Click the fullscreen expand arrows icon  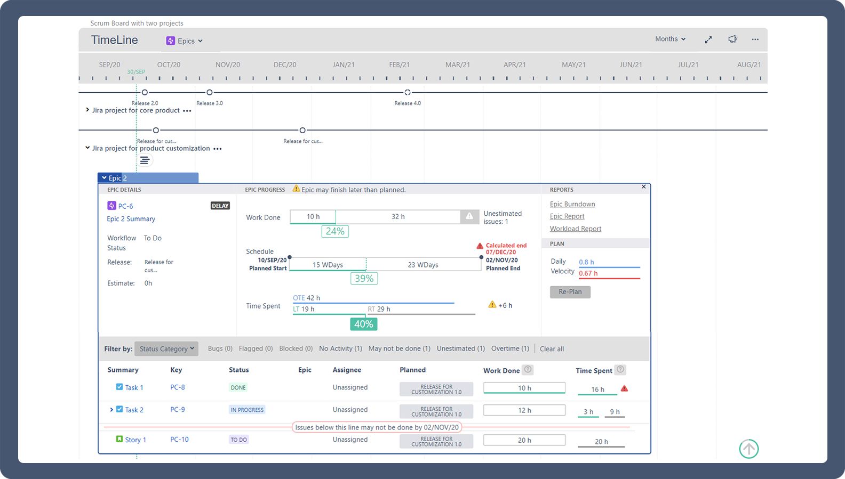pyautogui.click(x=708, y=39)
